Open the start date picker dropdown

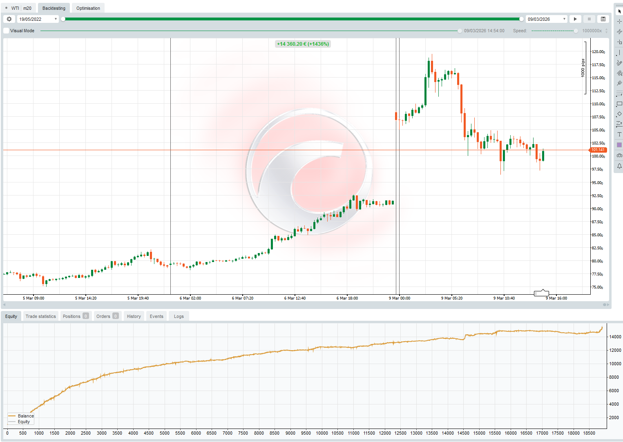pyautogui.click(x=56, y=19)
